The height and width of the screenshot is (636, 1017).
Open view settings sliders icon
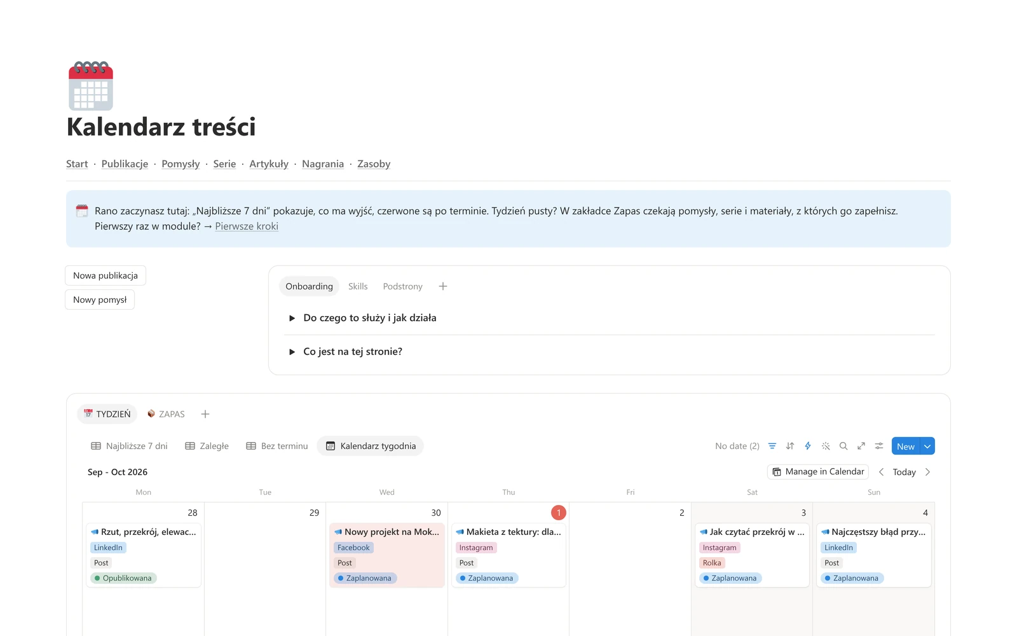[x=879, y=446]
